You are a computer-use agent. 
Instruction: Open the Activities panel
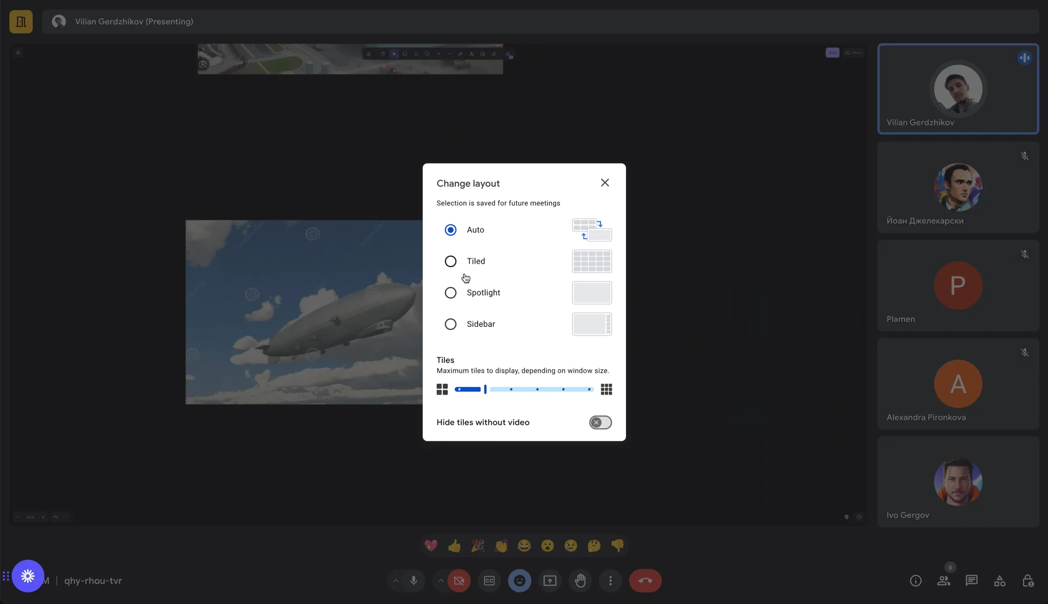(1000, 581)
